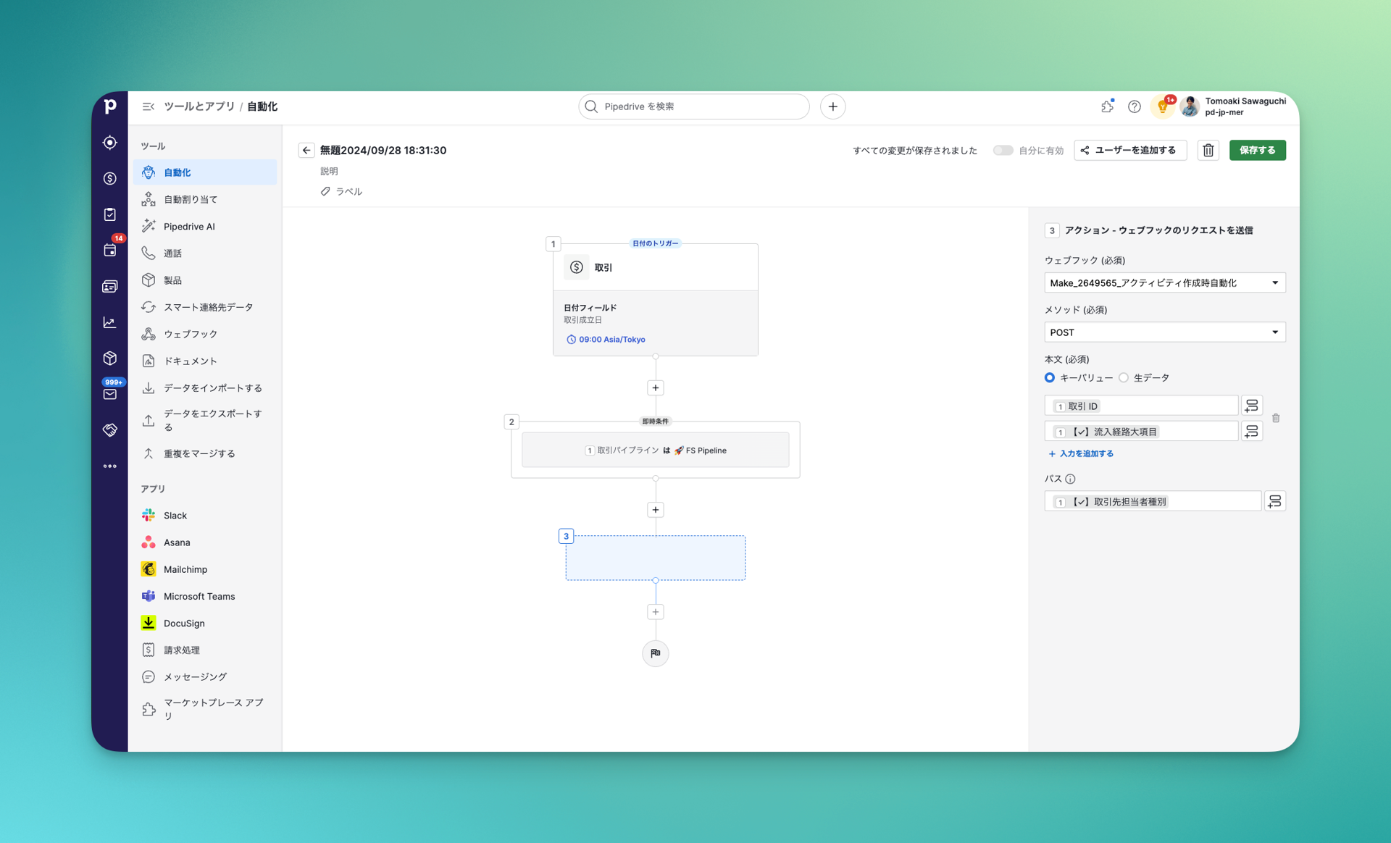Go back using the arrow beside automation title
This screenshot has height=843, width=1391.
(x=306, y=150)
